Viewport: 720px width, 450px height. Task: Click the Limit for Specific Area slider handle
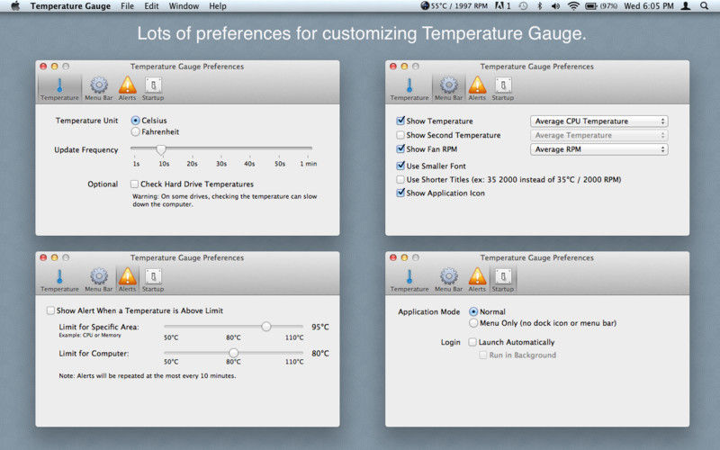pos(266,327)
